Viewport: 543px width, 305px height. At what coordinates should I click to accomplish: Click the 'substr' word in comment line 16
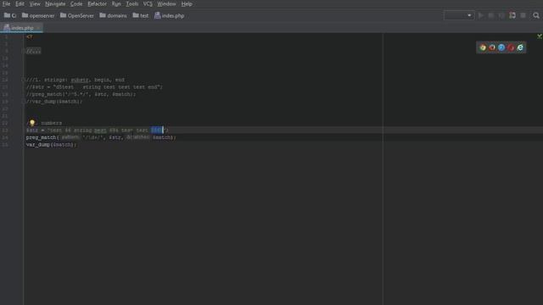(x=80, y=80)
